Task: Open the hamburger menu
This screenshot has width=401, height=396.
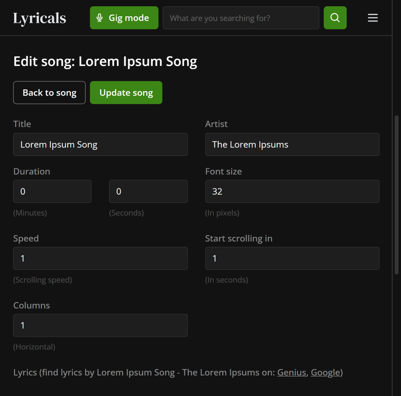Action: click(373, 18)
